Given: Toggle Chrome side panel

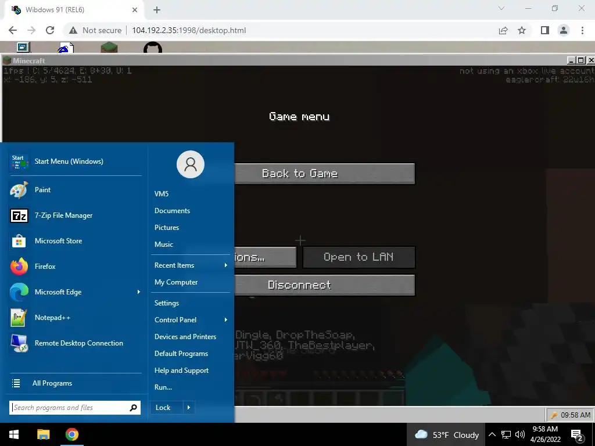Looking at the screenshot, I should click(x=545, y=30).
